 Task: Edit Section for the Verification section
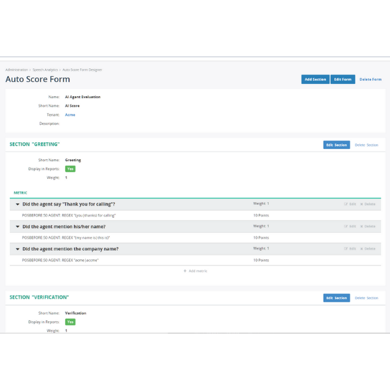[337, 298]
